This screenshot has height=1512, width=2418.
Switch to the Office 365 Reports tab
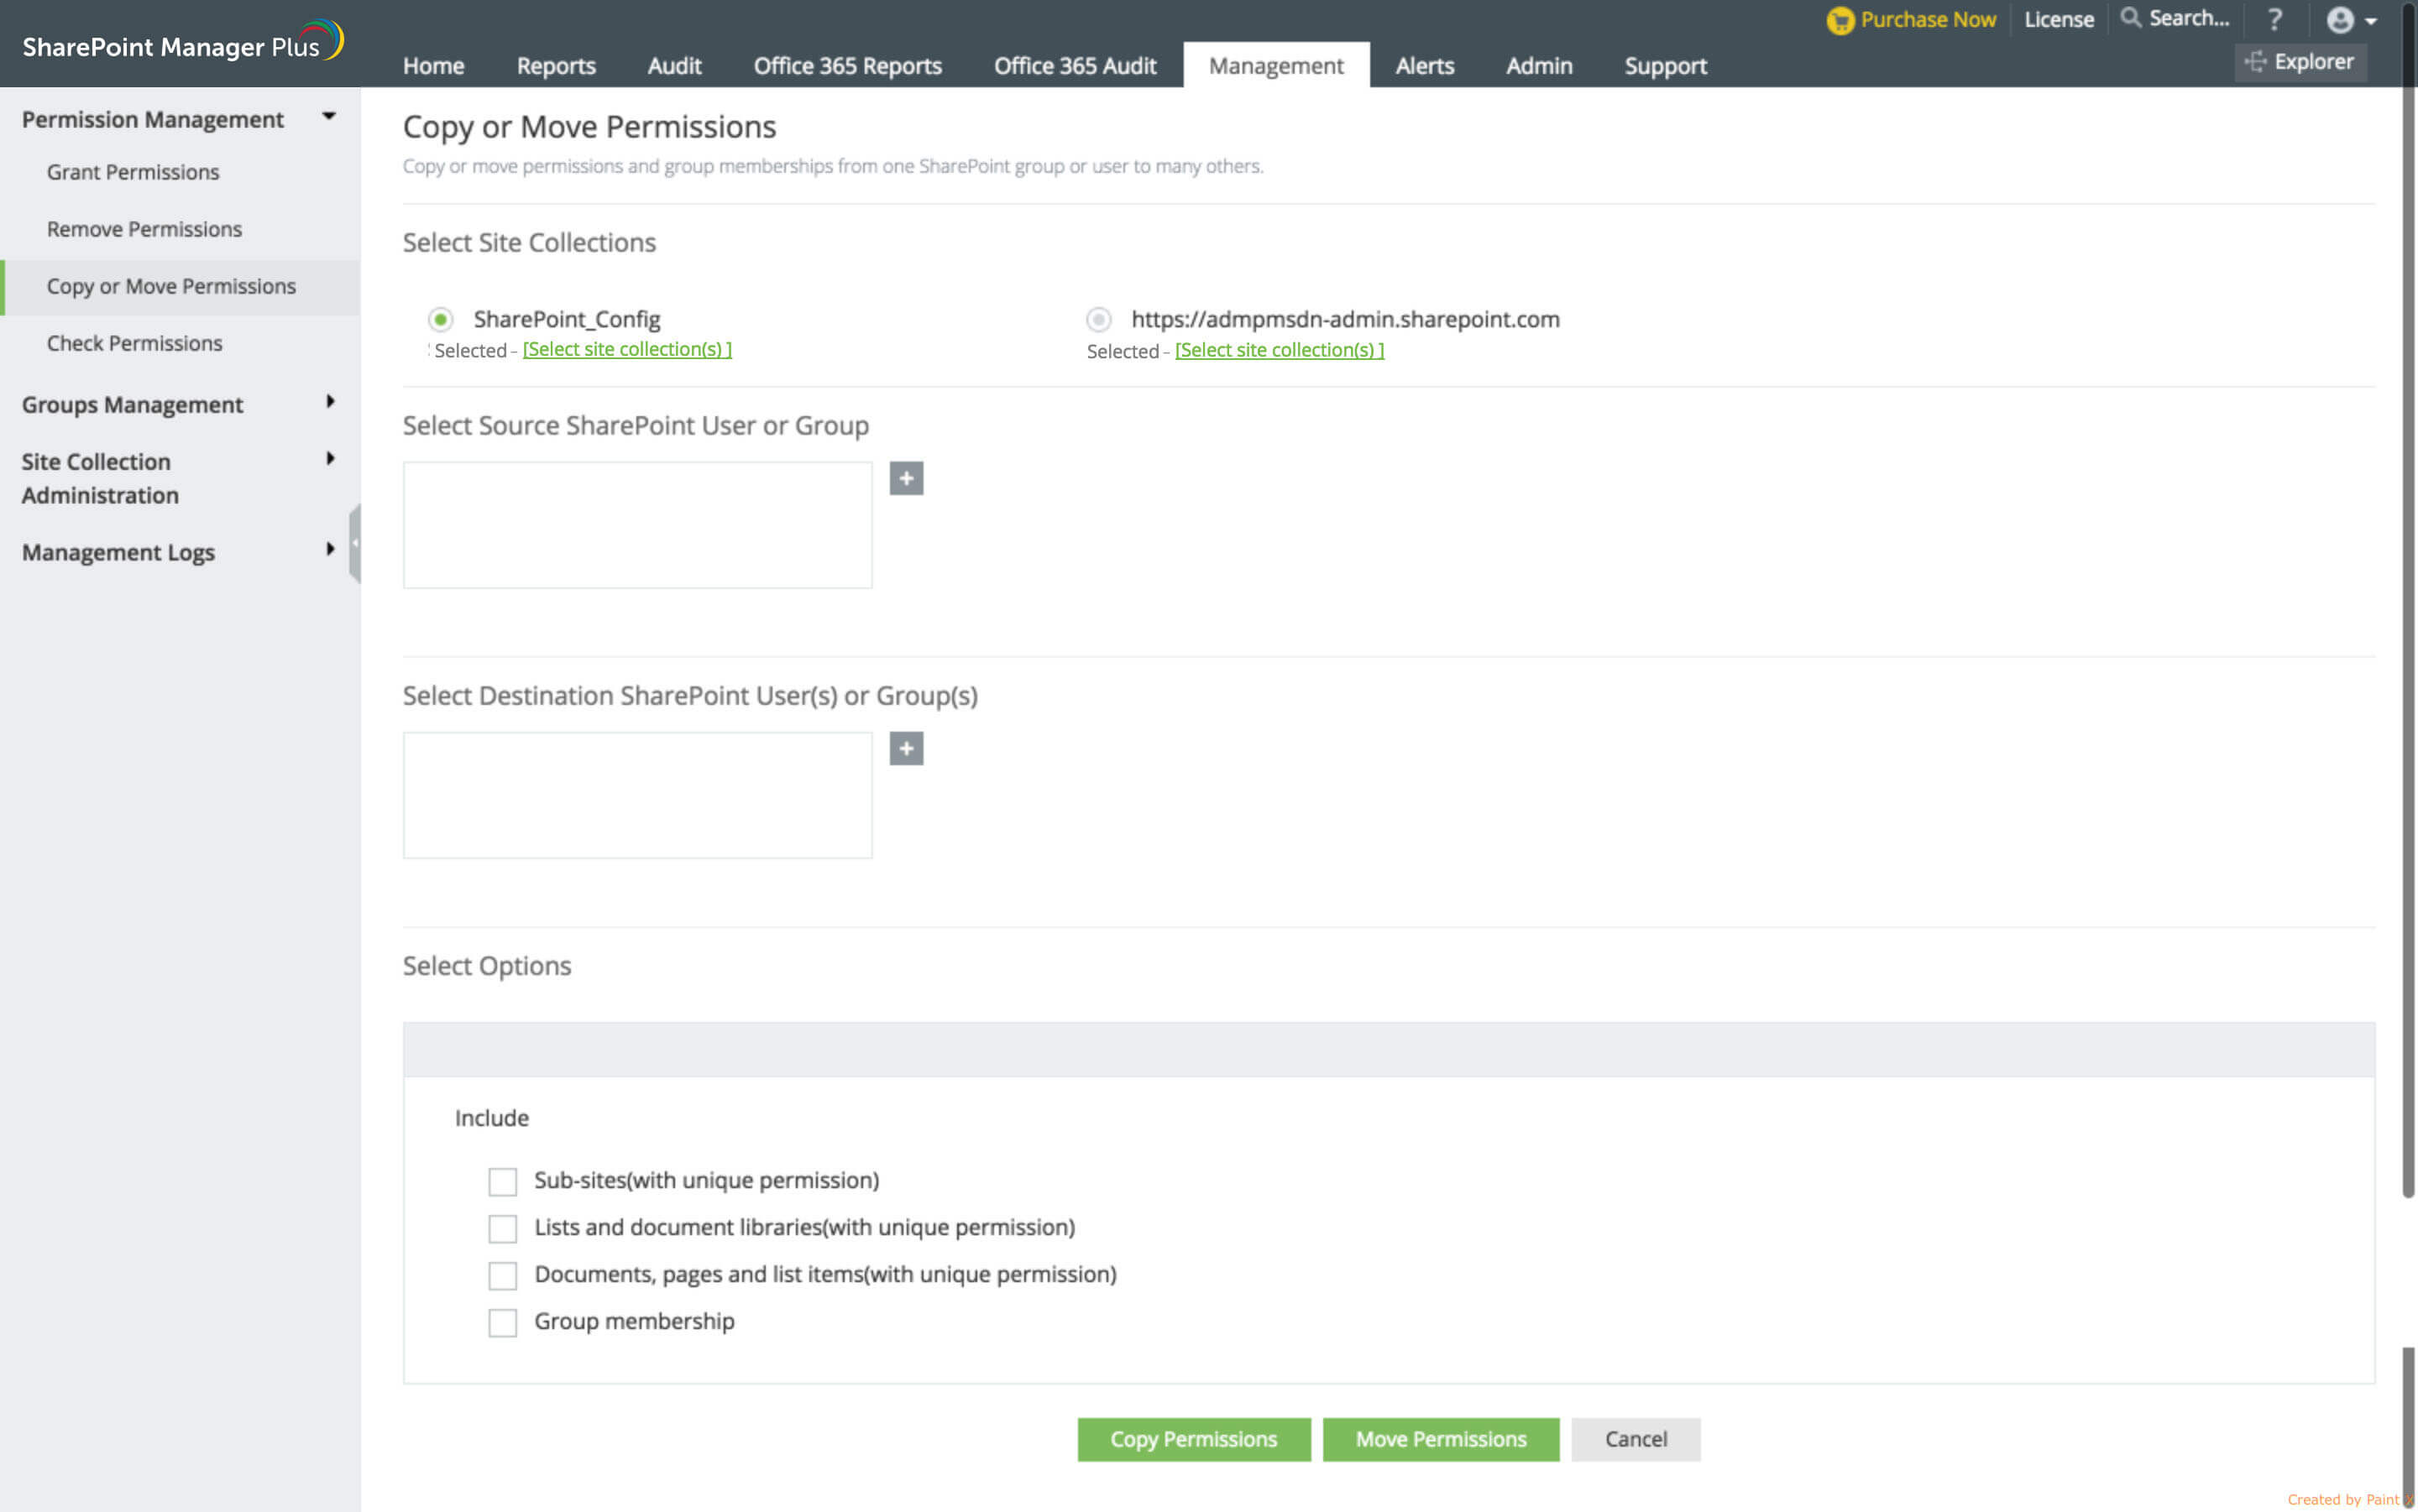[847, 66]
